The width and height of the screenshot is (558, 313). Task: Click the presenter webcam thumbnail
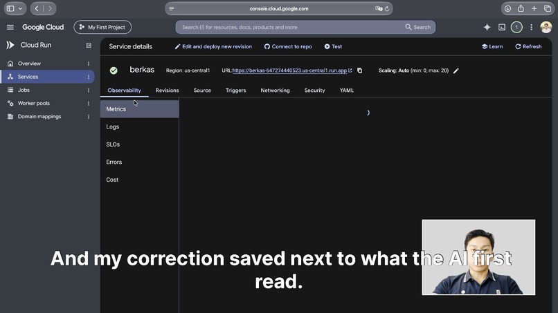point(478,257)
